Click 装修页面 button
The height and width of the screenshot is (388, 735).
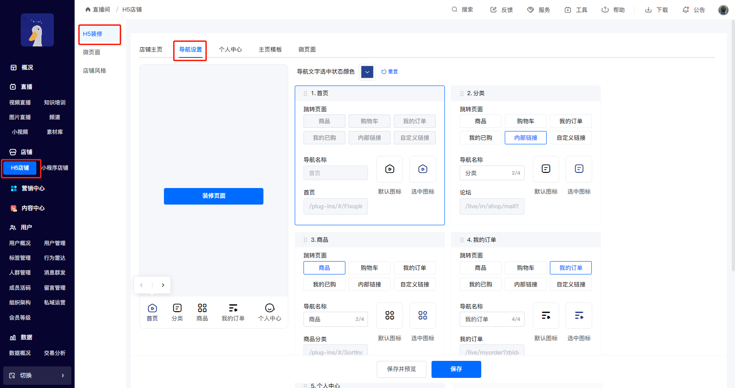tap(214, 196)
